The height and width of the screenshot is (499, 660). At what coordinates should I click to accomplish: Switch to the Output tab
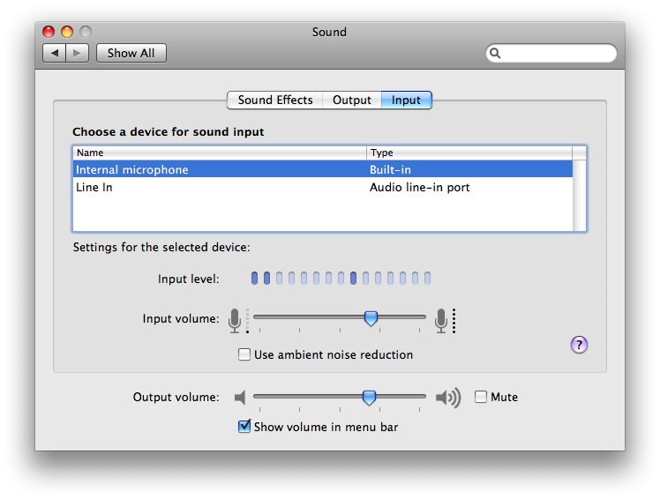point(352,101)
